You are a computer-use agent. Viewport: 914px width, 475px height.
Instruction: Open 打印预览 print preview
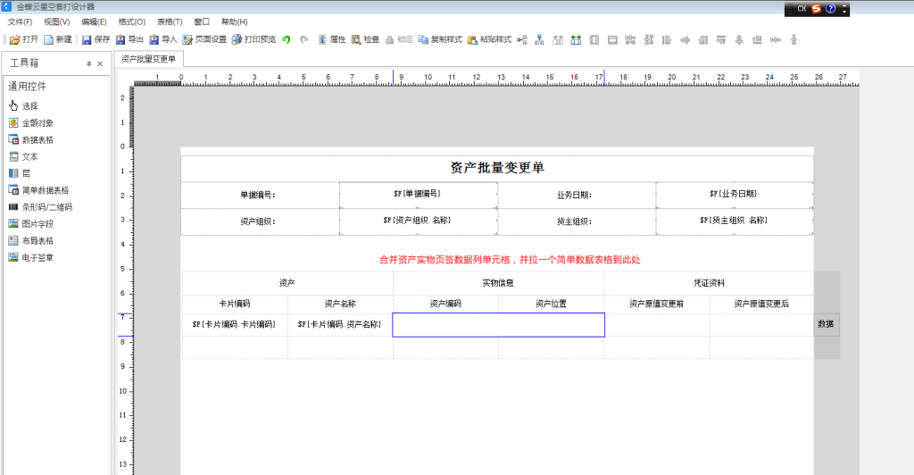(253, 39)
